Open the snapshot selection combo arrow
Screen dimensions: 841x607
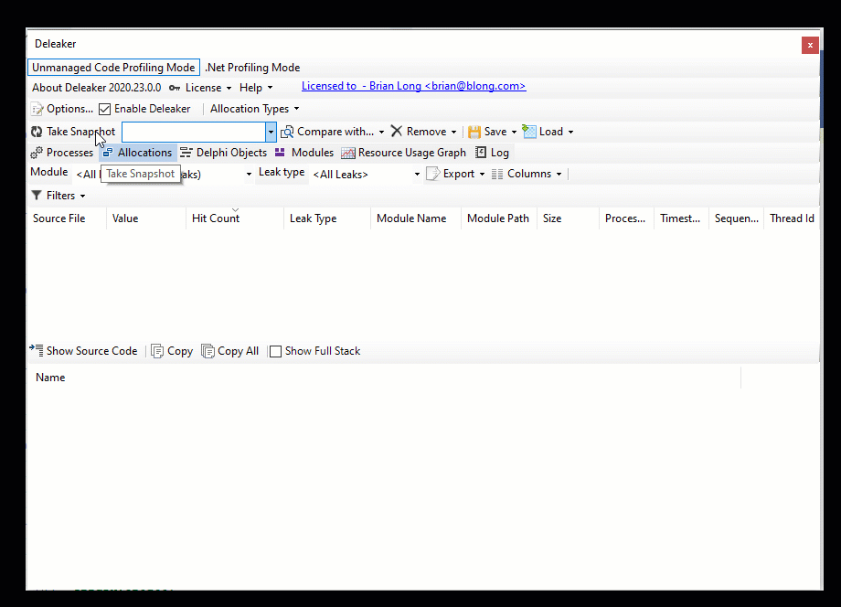tap(271, 132)
